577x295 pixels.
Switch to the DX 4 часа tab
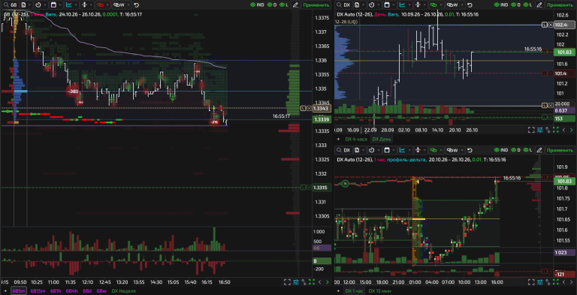click(356, 139)
